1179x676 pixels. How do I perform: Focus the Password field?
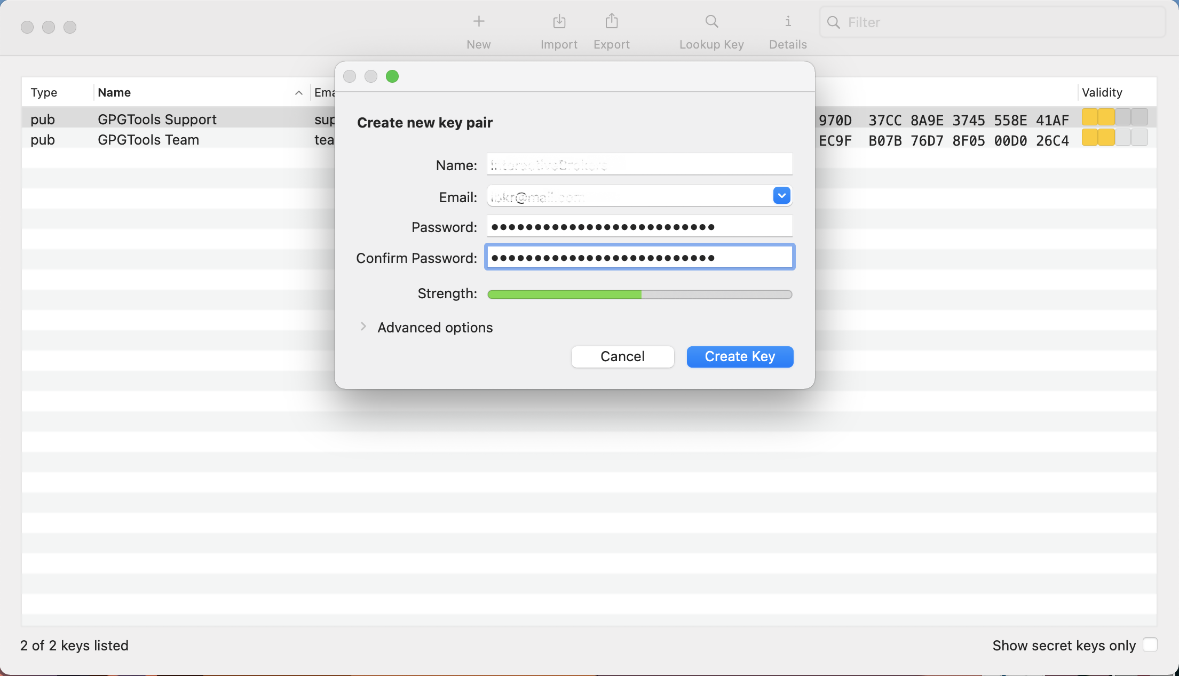pos(639,226)
